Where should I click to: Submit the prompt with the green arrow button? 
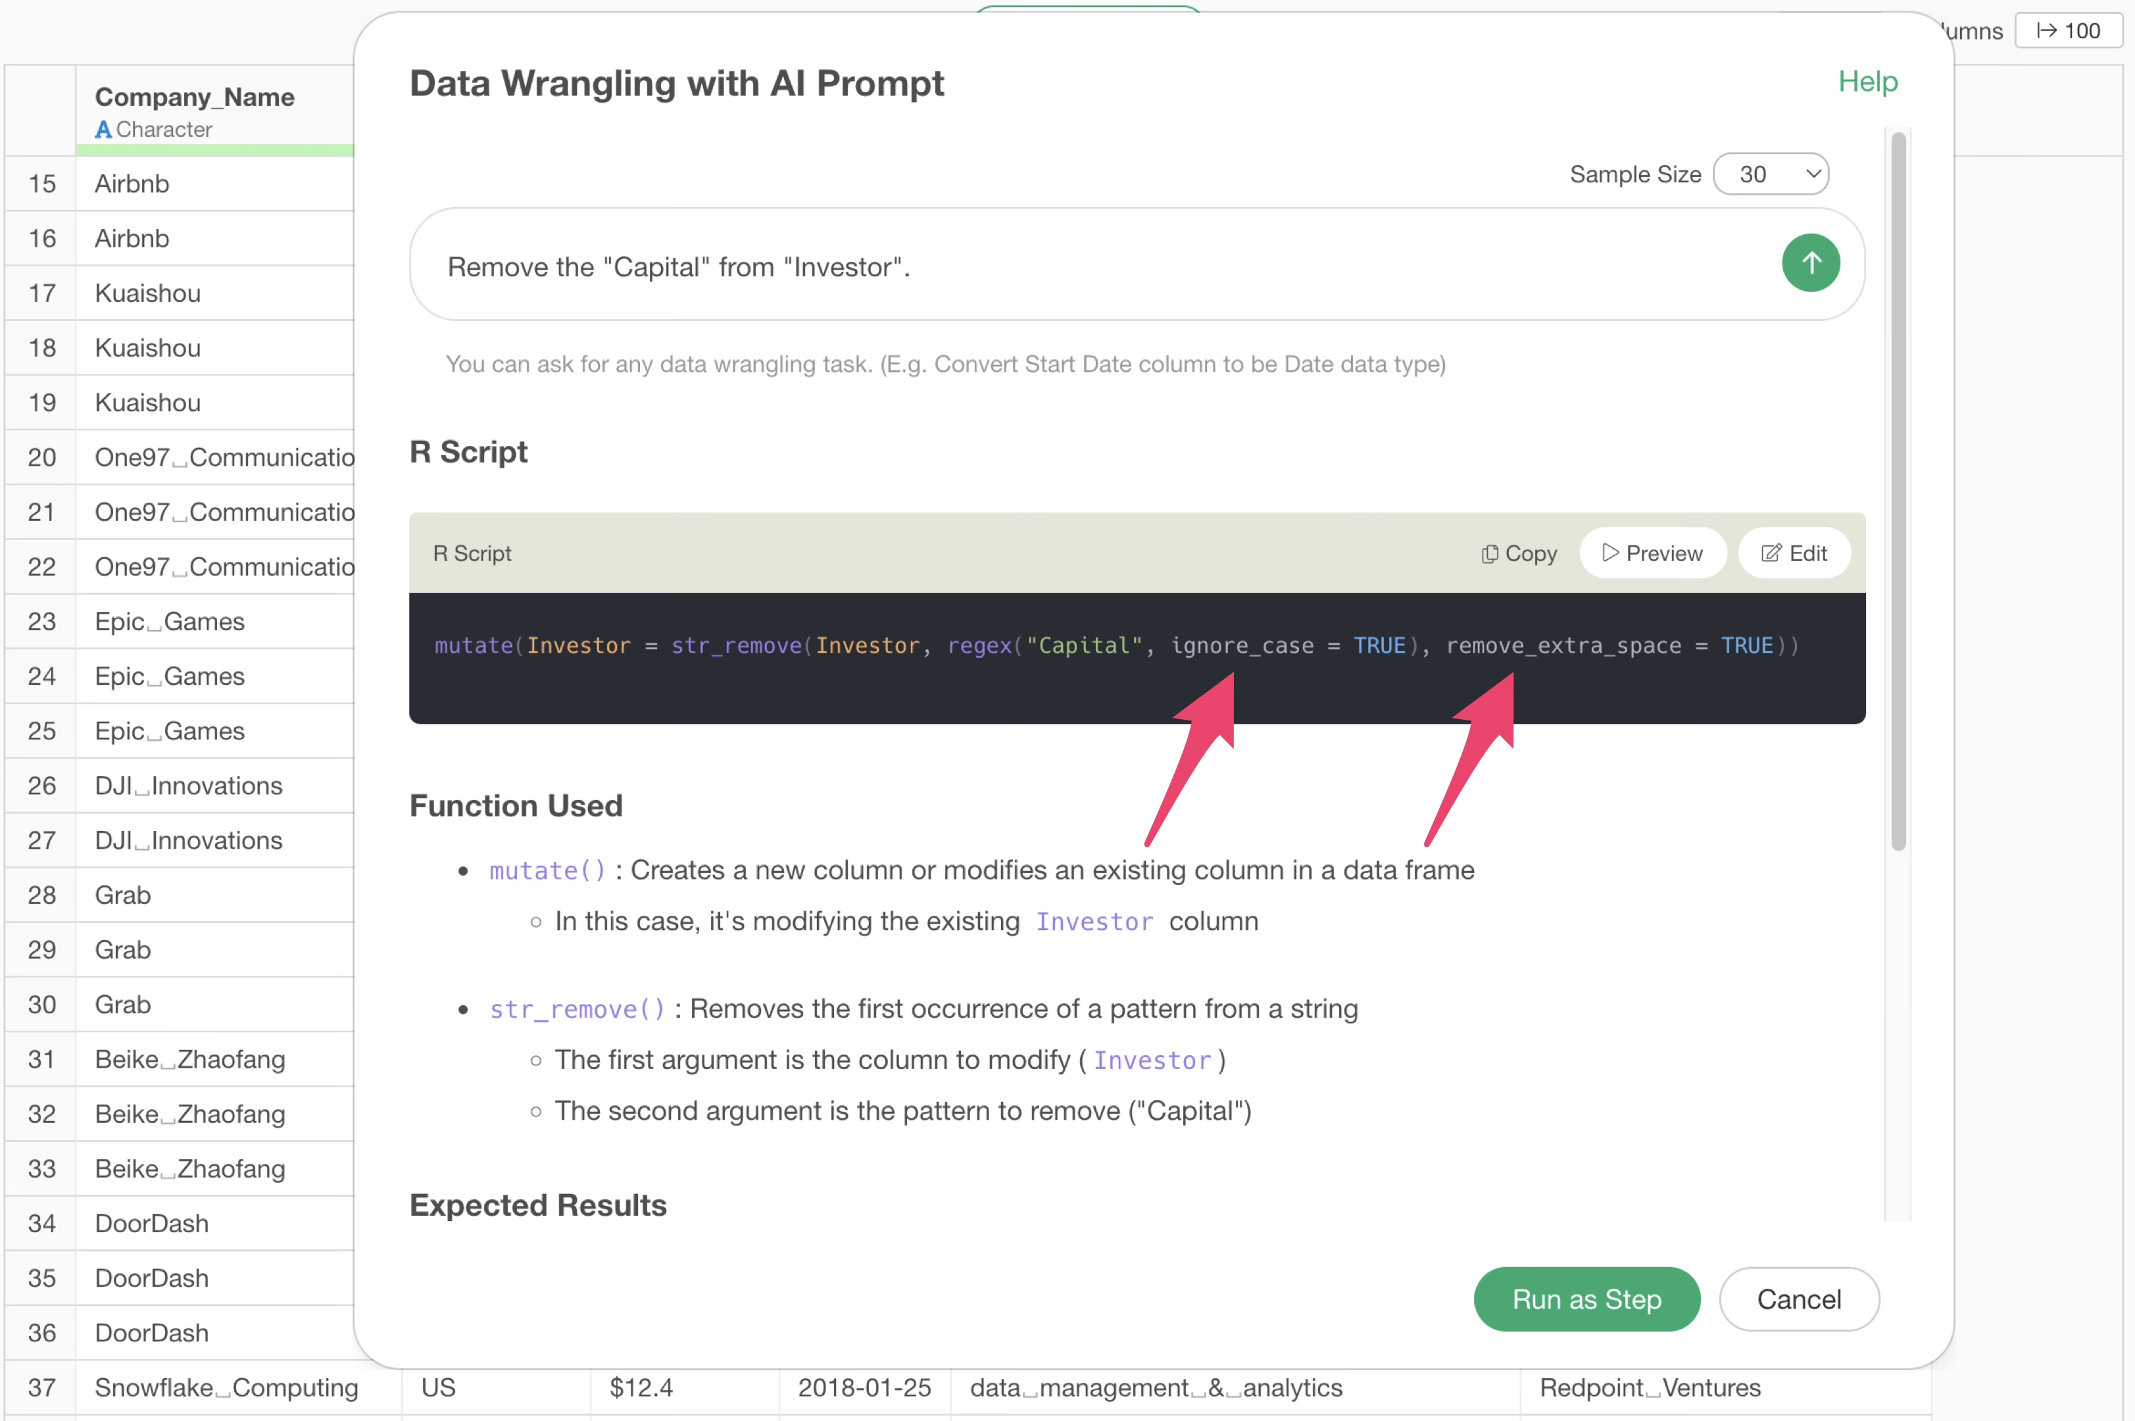coord(1810,264)
